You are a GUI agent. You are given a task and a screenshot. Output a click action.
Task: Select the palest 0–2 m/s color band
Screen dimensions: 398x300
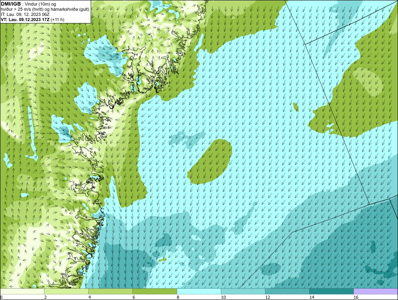[22, 291]
